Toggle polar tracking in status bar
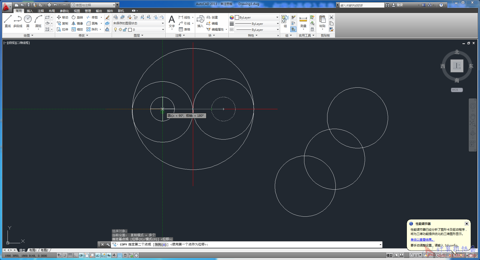480x260 pixels. pyautogui.click(x=81, y=255)
